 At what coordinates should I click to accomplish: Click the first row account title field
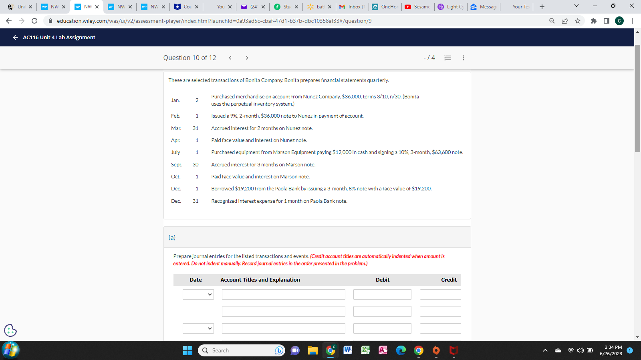284,294
